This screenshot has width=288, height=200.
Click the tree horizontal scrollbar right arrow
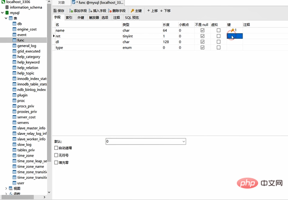(44, 197)
